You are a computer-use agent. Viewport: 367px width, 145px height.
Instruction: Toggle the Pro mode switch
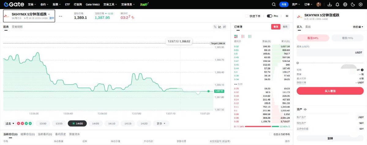(269, 16)
